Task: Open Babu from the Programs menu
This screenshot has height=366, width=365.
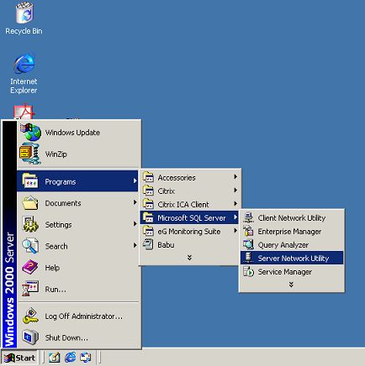Action: (x=189, y=244)
